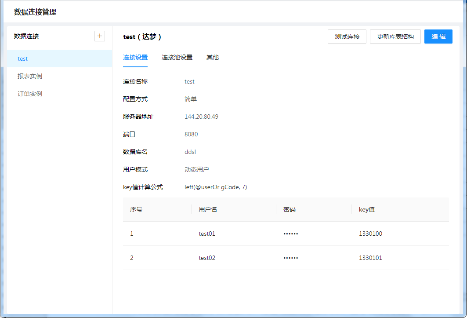Open the 报表实例 data connection

[30, 76]
